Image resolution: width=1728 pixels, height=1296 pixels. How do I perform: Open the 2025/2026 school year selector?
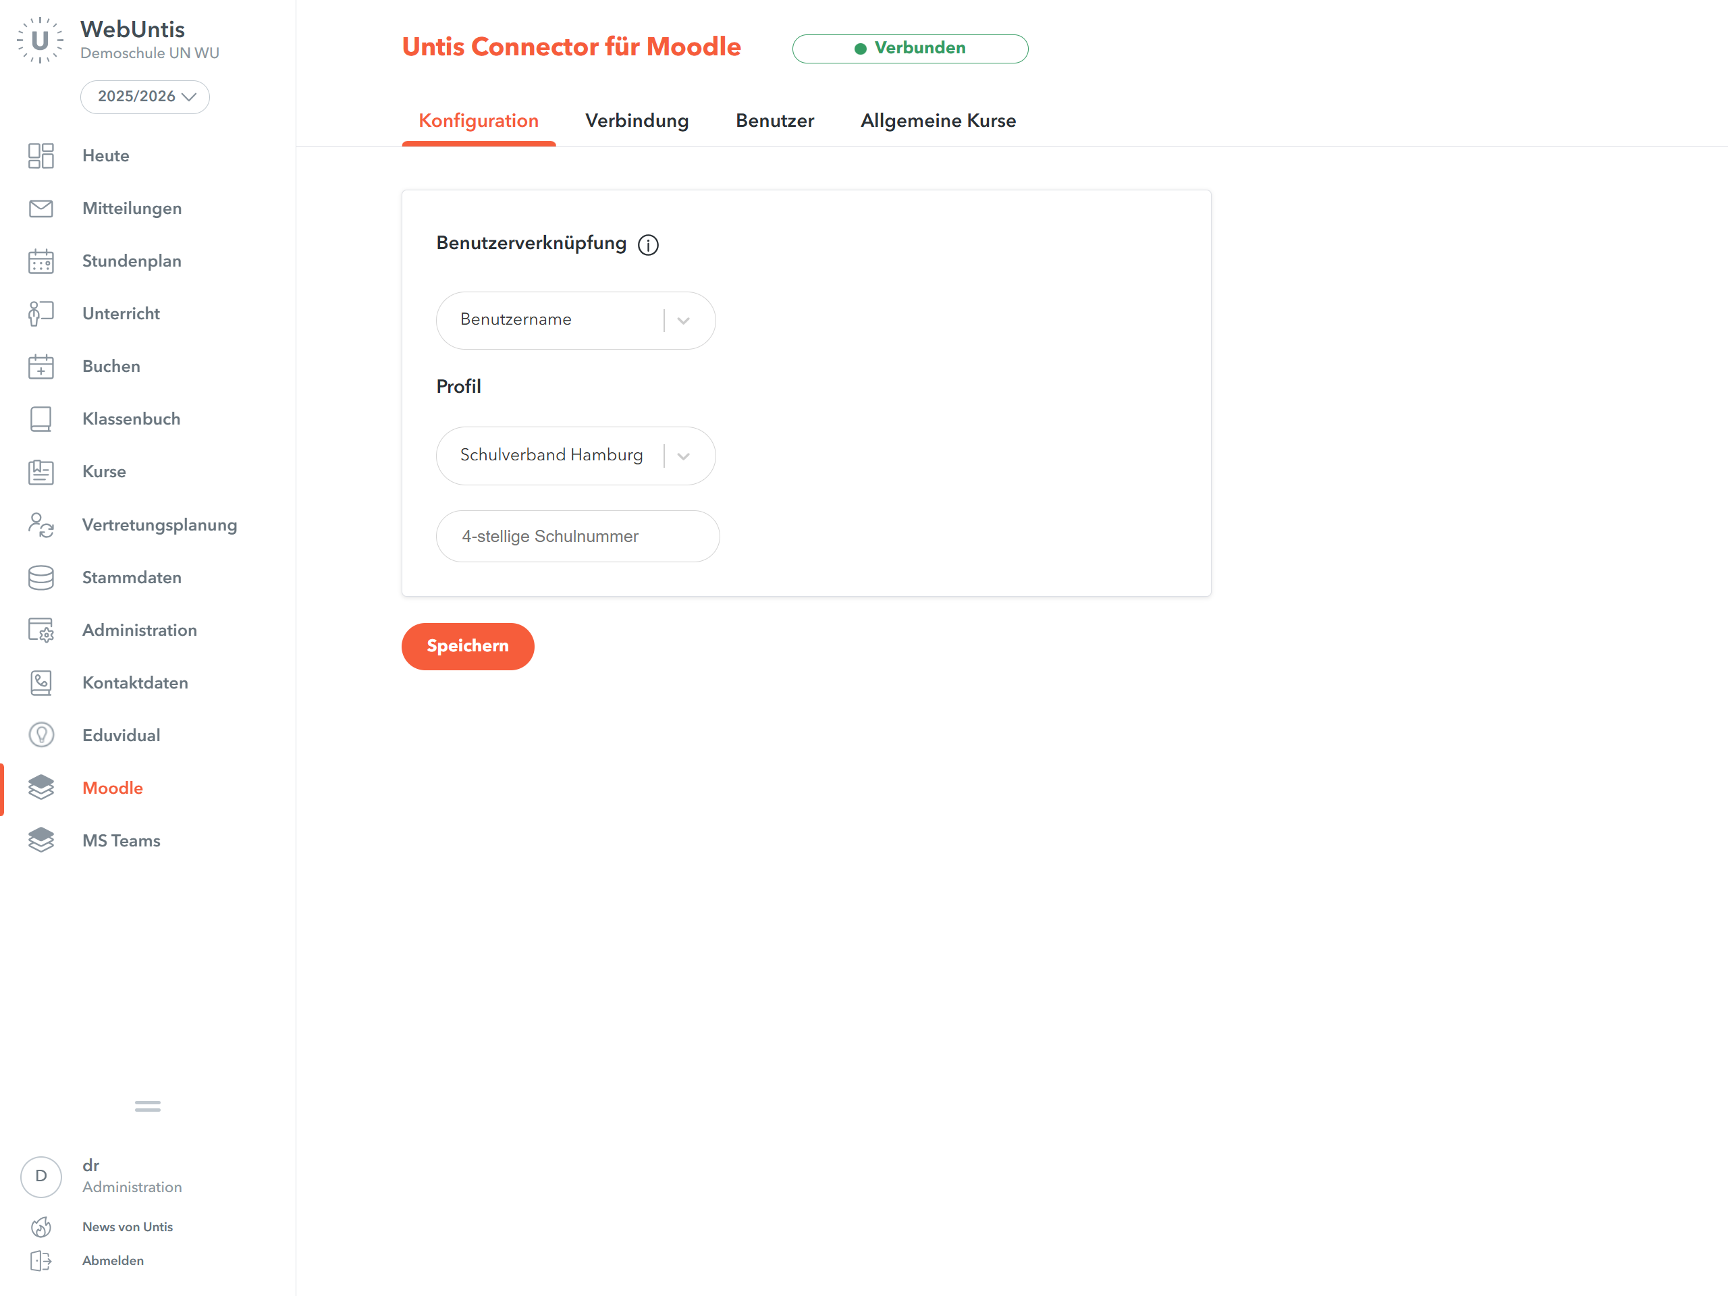pos(145,97)
